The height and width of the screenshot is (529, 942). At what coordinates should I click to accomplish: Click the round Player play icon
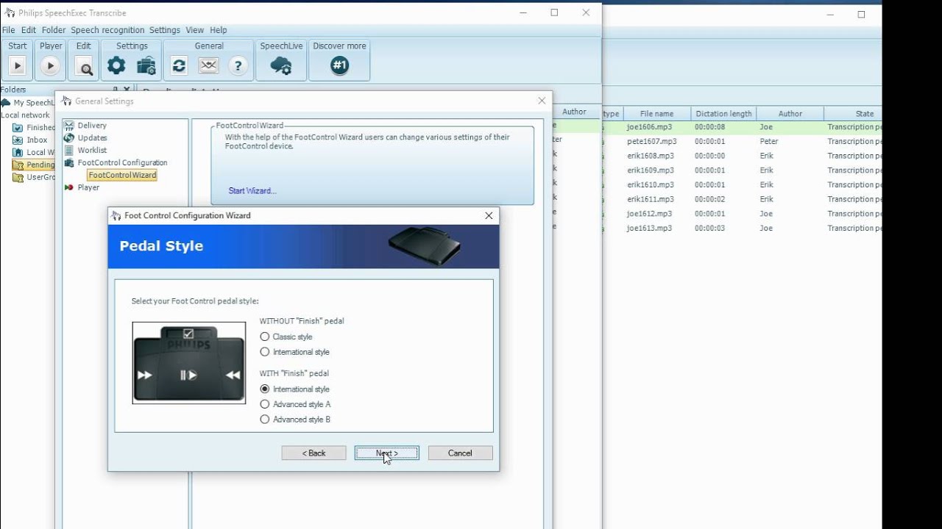[50, 66]
